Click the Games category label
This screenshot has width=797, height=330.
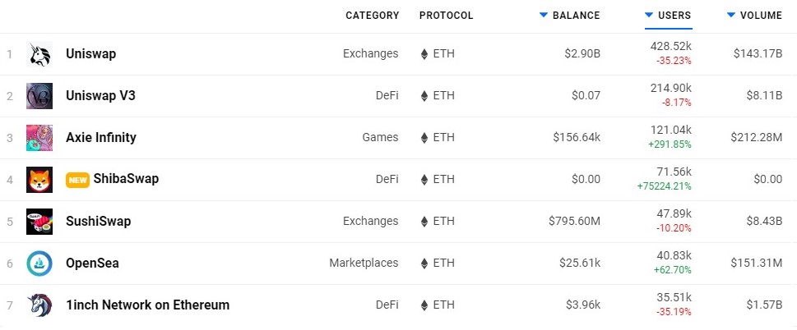coord(380,137)
